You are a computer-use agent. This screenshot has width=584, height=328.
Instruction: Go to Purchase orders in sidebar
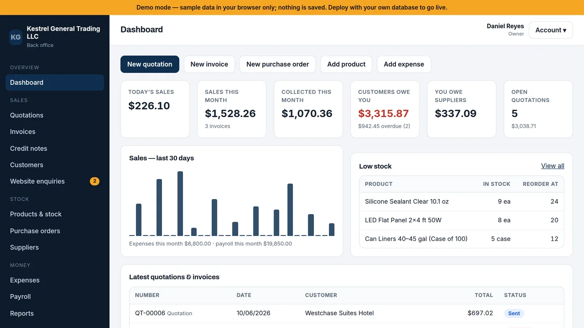tap(55, 231)
